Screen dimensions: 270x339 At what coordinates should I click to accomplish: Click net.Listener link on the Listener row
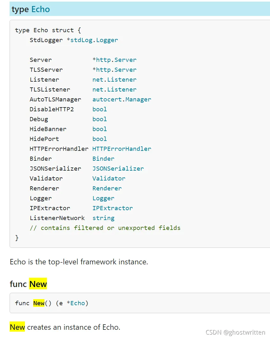click(114, 79)
